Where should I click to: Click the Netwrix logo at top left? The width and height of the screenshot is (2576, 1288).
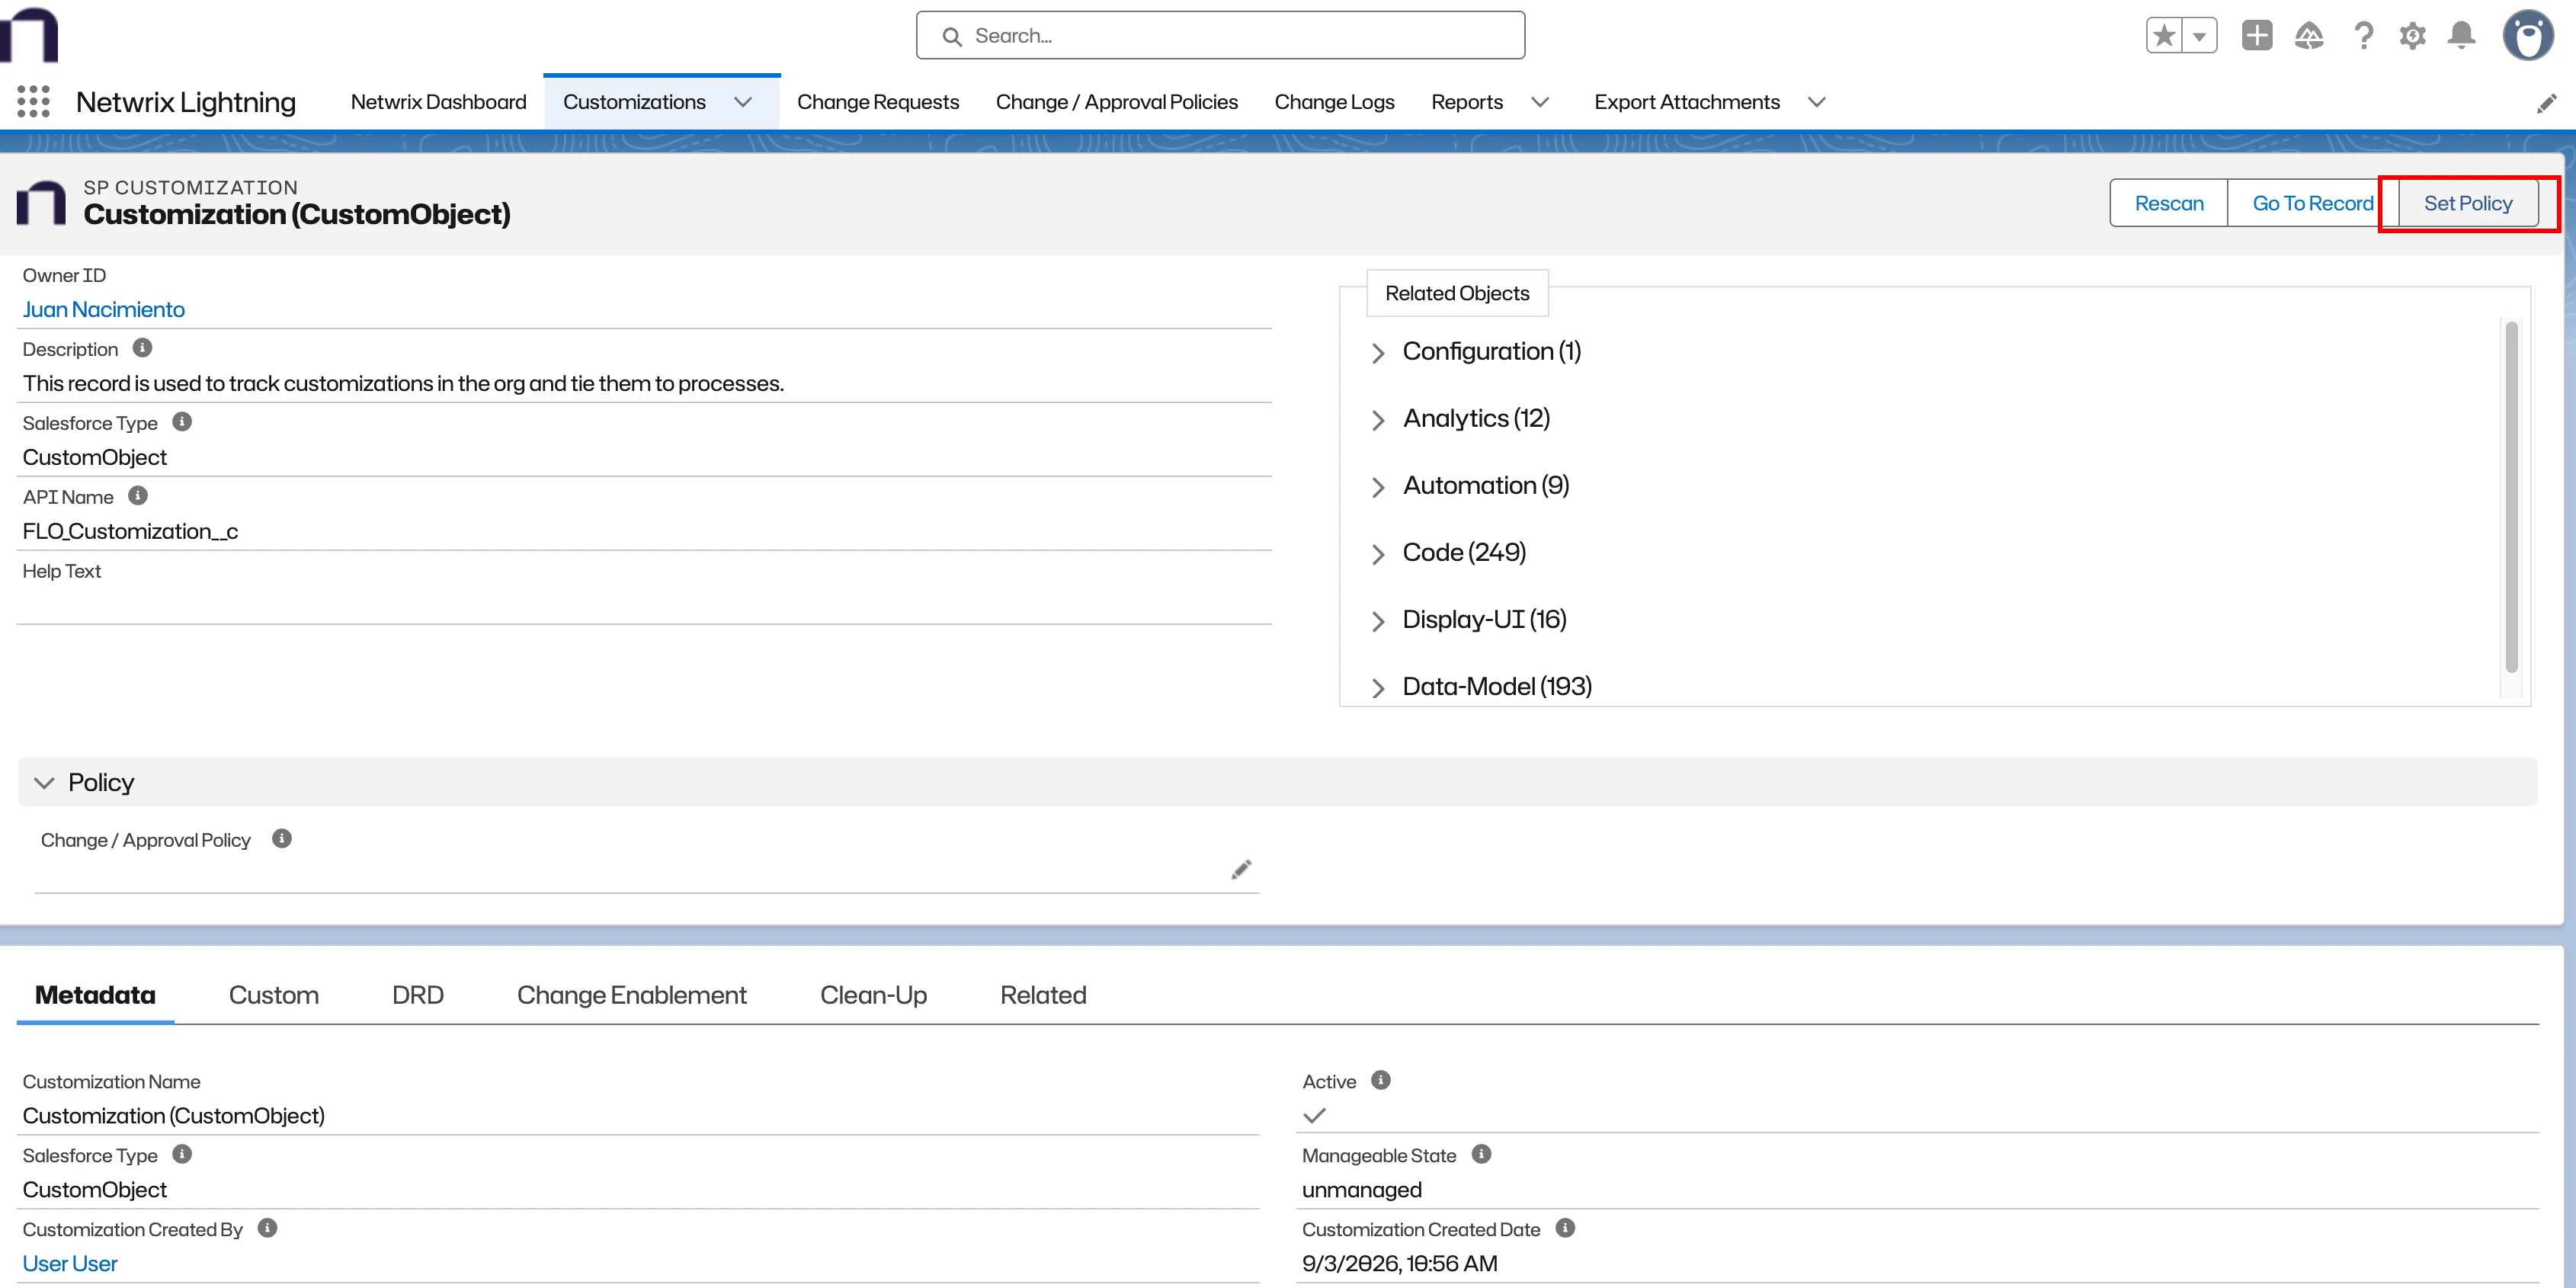[x=29, y=35]
